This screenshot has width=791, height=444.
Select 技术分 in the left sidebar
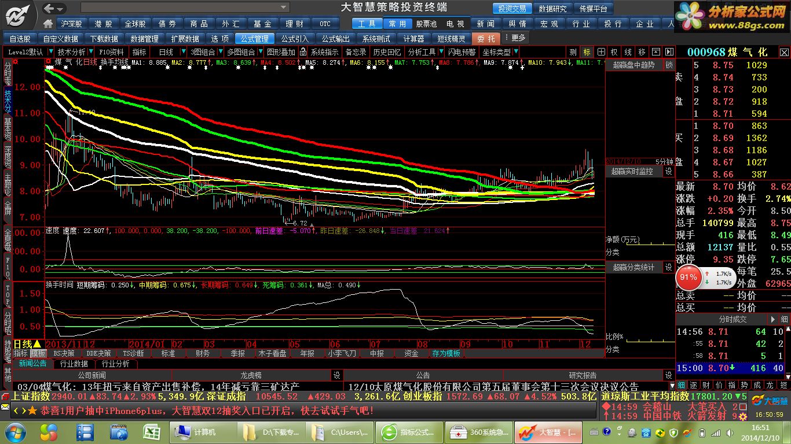[8, 101]
